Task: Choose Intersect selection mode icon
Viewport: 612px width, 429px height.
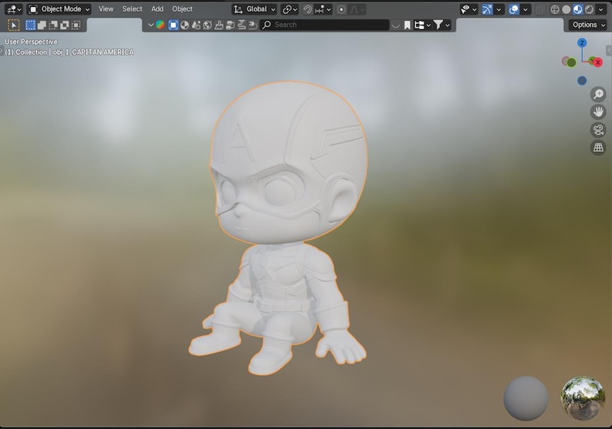Action: click(x=76, y=25)
